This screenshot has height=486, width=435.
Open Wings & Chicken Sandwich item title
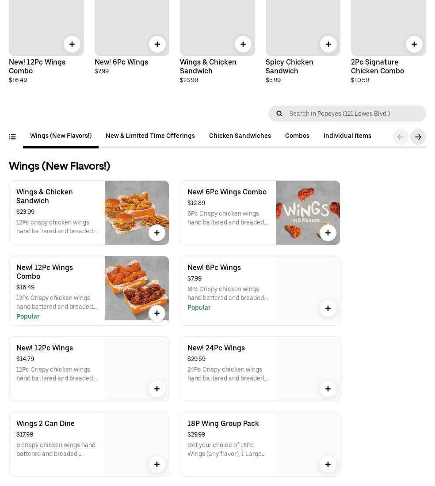point(45,196)
